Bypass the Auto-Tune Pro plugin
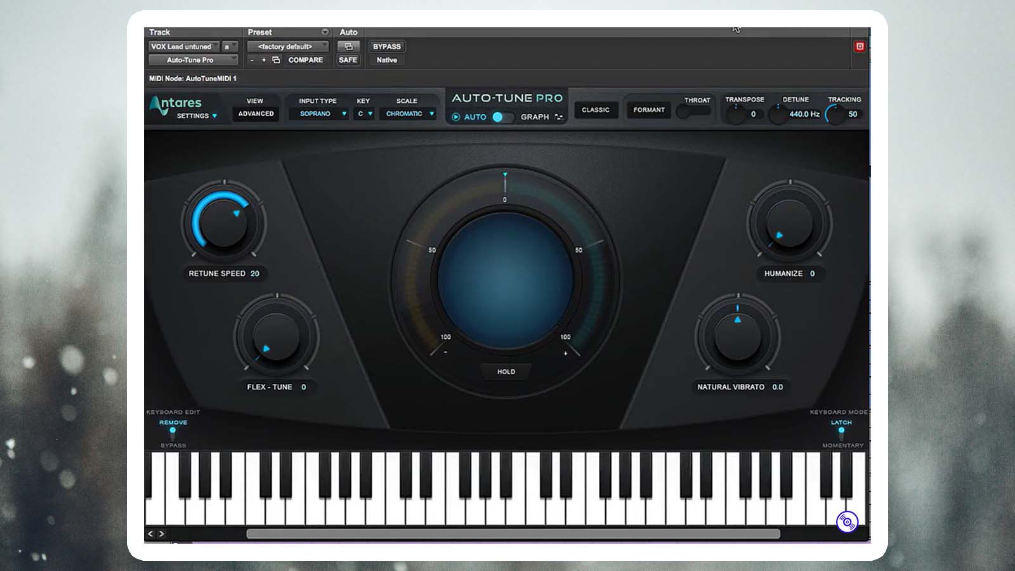The image size is (1015, 571). (387, 46)
